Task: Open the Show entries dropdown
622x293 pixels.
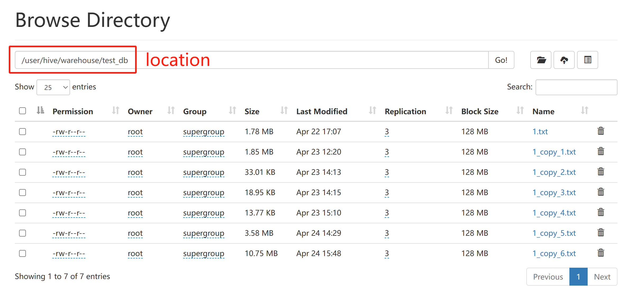Action: tap(53, 87)
